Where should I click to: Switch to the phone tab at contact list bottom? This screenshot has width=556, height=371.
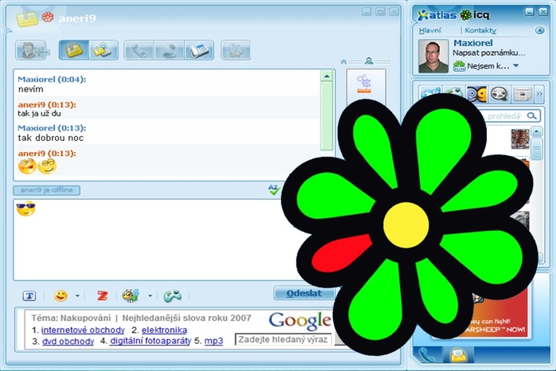(x=428, y=354)
